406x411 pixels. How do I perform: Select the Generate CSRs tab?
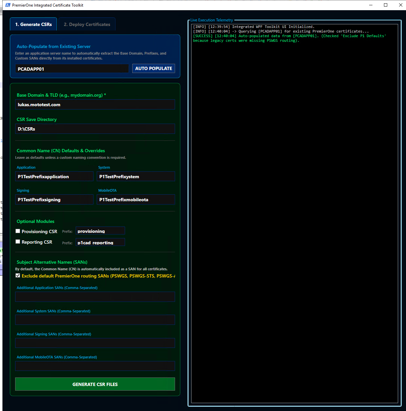(x=34, y=24)
